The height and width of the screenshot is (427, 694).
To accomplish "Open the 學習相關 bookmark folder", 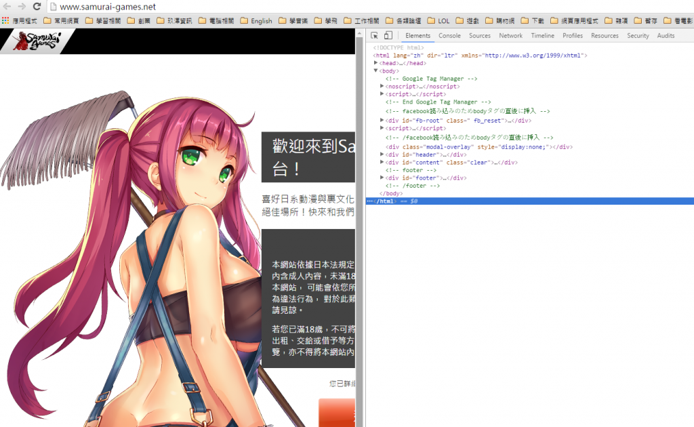I will 103,20.
